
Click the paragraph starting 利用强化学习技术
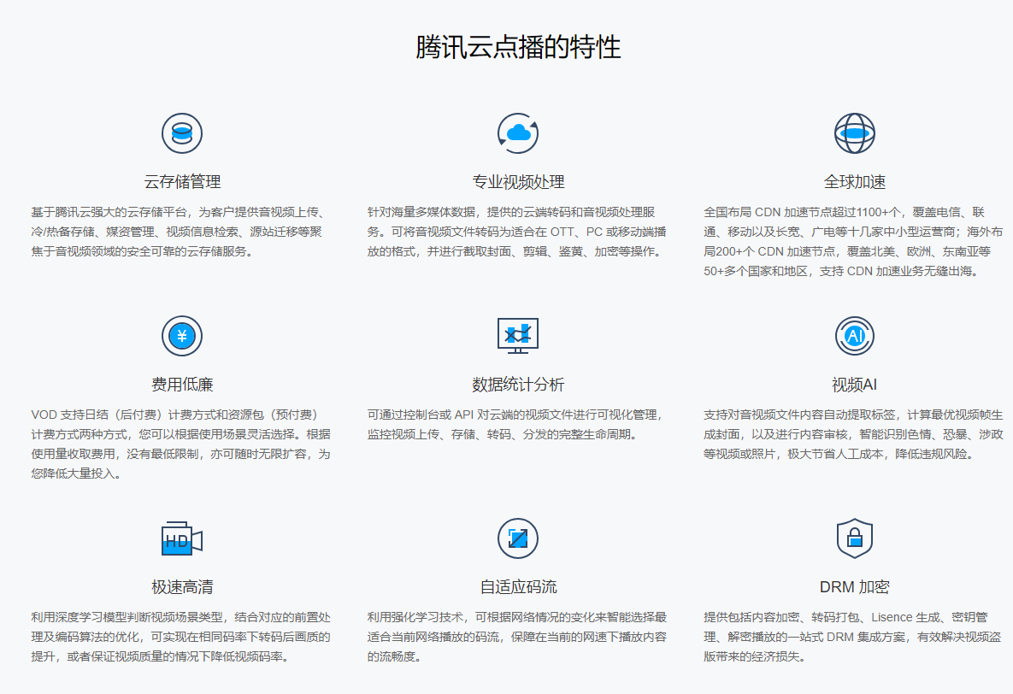517,637
